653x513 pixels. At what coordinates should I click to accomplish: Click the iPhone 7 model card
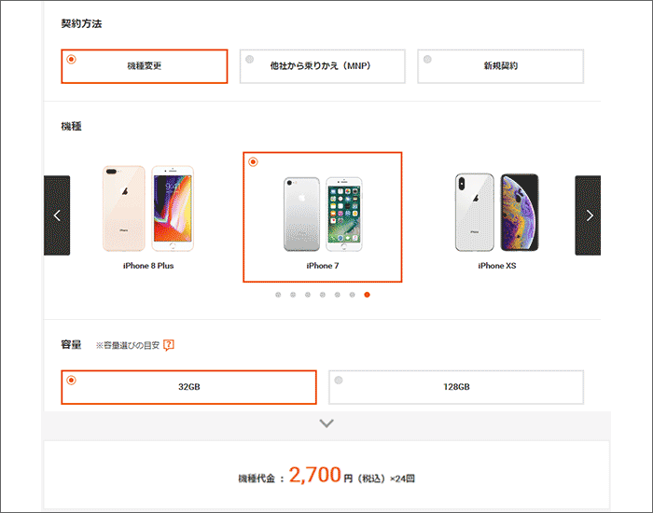[x=323, y=217]
